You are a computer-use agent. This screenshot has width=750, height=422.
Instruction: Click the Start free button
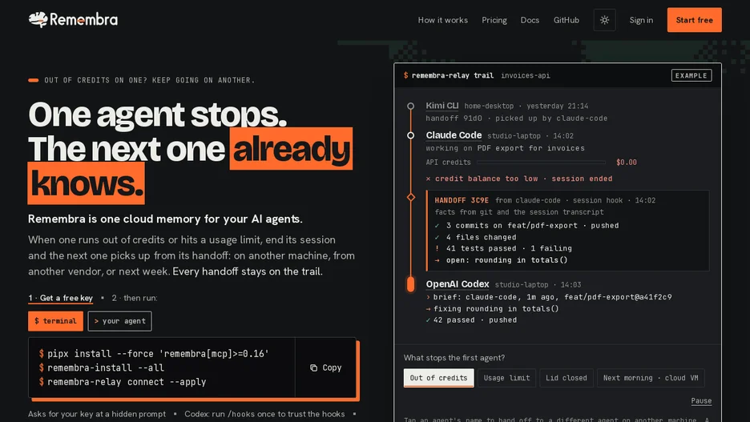point(695,20)
